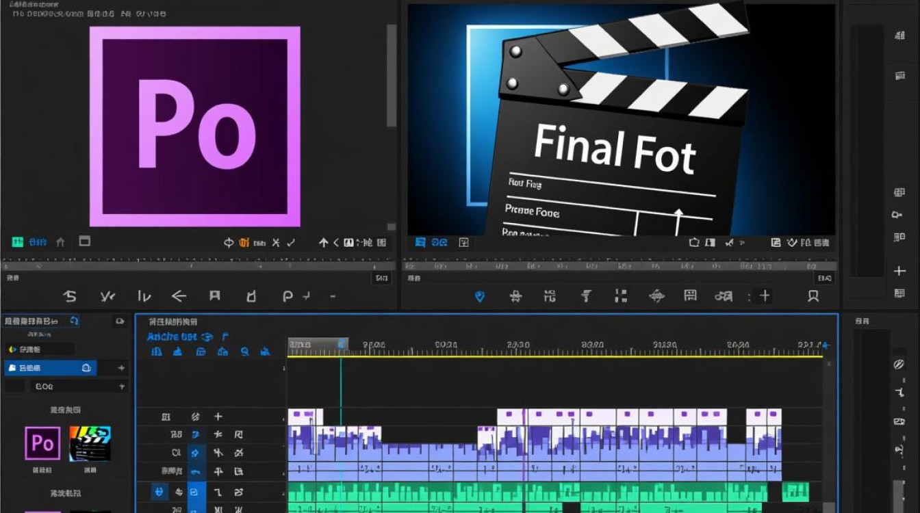Viewport: 920px width, 513px height.
Task: Select the row with the yellow crescent icon
Action: pyautogui.click(x=40, y=350)
